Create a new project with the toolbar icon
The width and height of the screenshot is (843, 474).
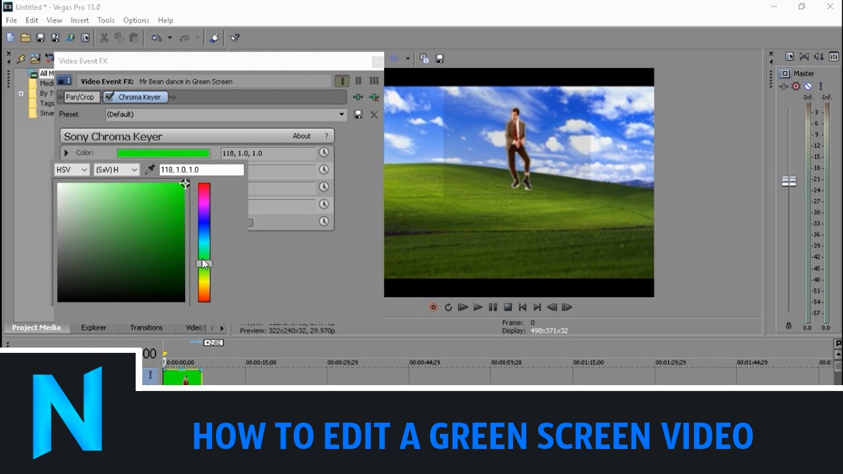[x=11, y=38]
